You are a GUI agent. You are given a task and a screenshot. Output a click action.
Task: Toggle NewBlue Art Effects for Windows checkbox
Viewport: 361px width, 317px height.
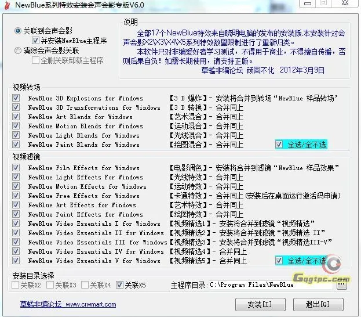(x=16, y=204)
